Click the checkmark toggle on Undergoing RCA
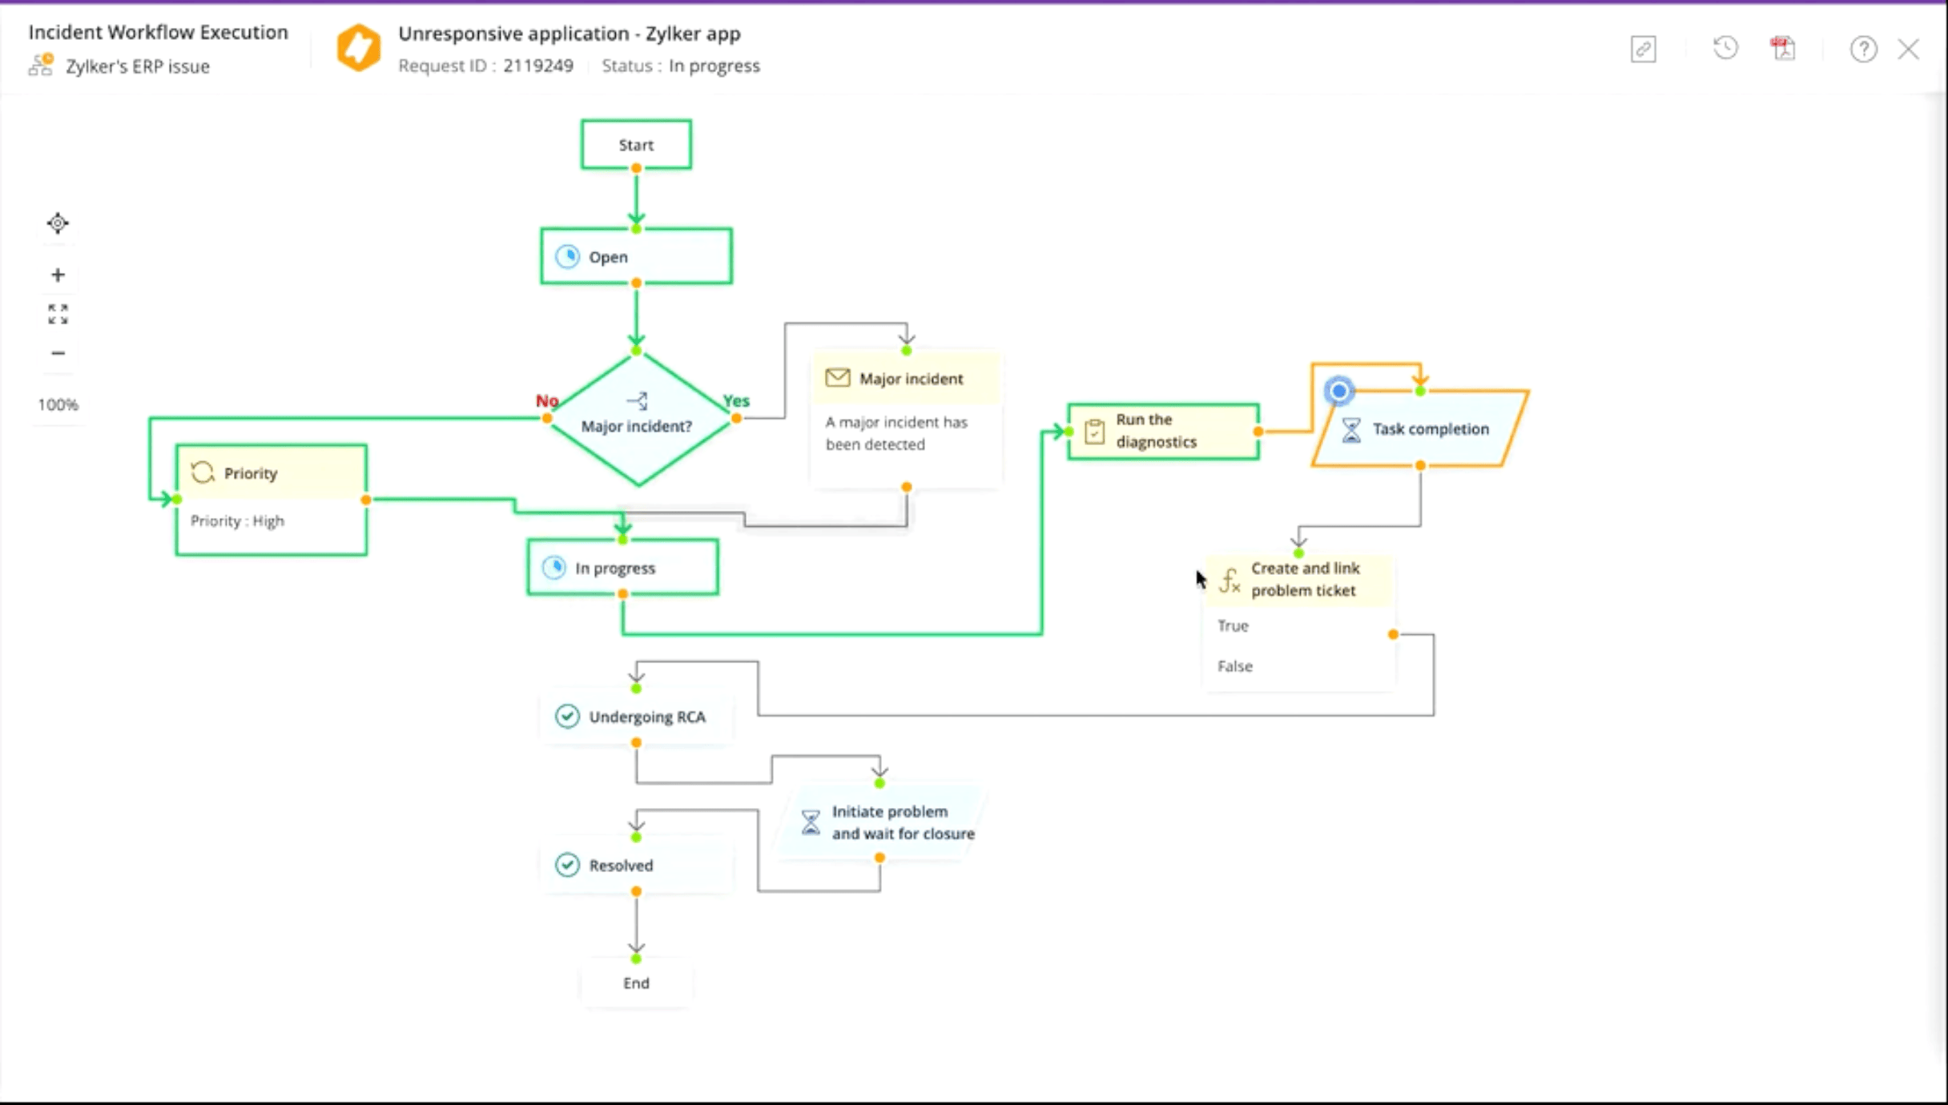1948x1105 pixels. click(x=568, y=717)
